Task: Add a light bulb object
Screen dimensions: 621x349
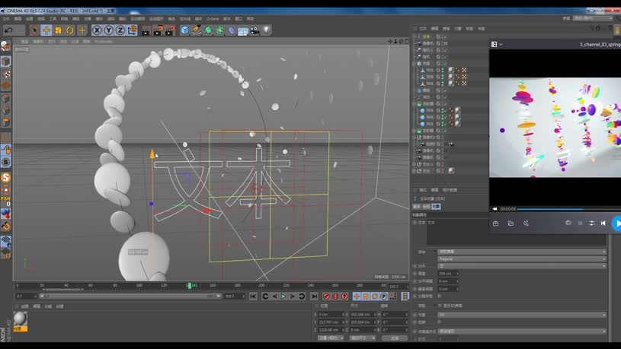Action: [x=266, y=30]
